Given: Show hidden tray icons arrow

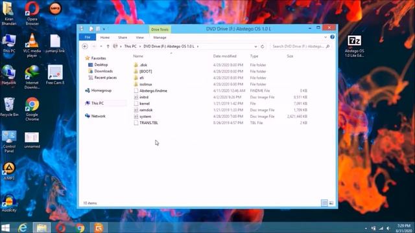Looking at the screenshot, I should [366, 228].
